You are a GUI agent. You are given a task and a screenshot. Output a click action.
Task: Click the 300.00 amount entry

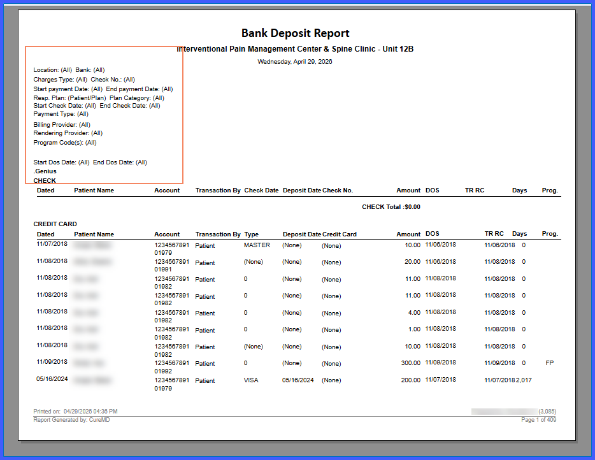(411, 363)
